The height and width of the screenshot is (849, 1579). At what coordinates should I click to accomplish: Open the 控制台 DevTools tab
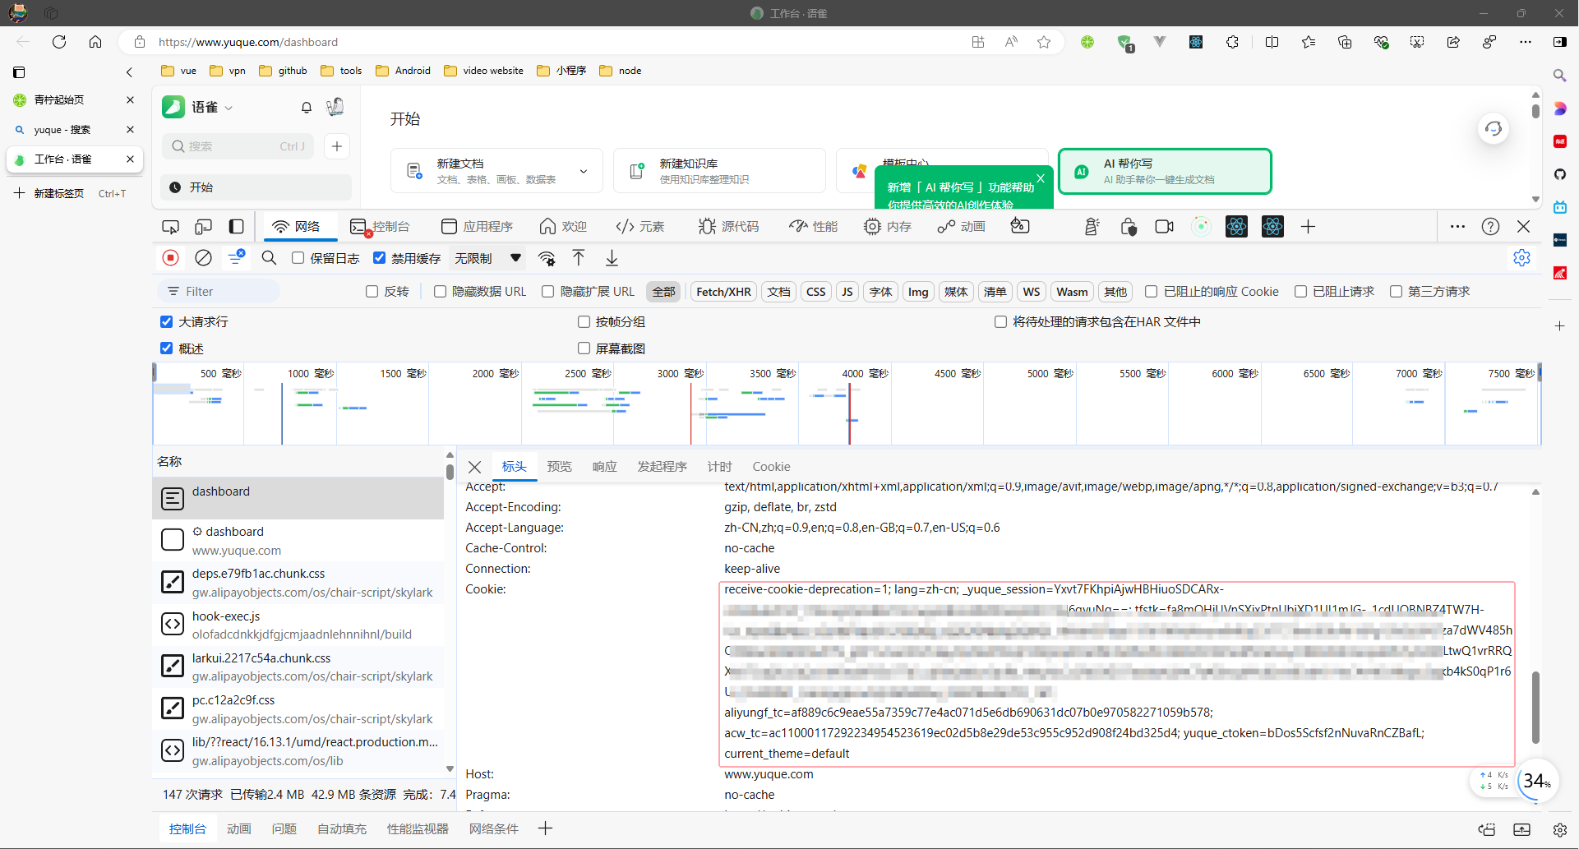(x=381, y=227)
